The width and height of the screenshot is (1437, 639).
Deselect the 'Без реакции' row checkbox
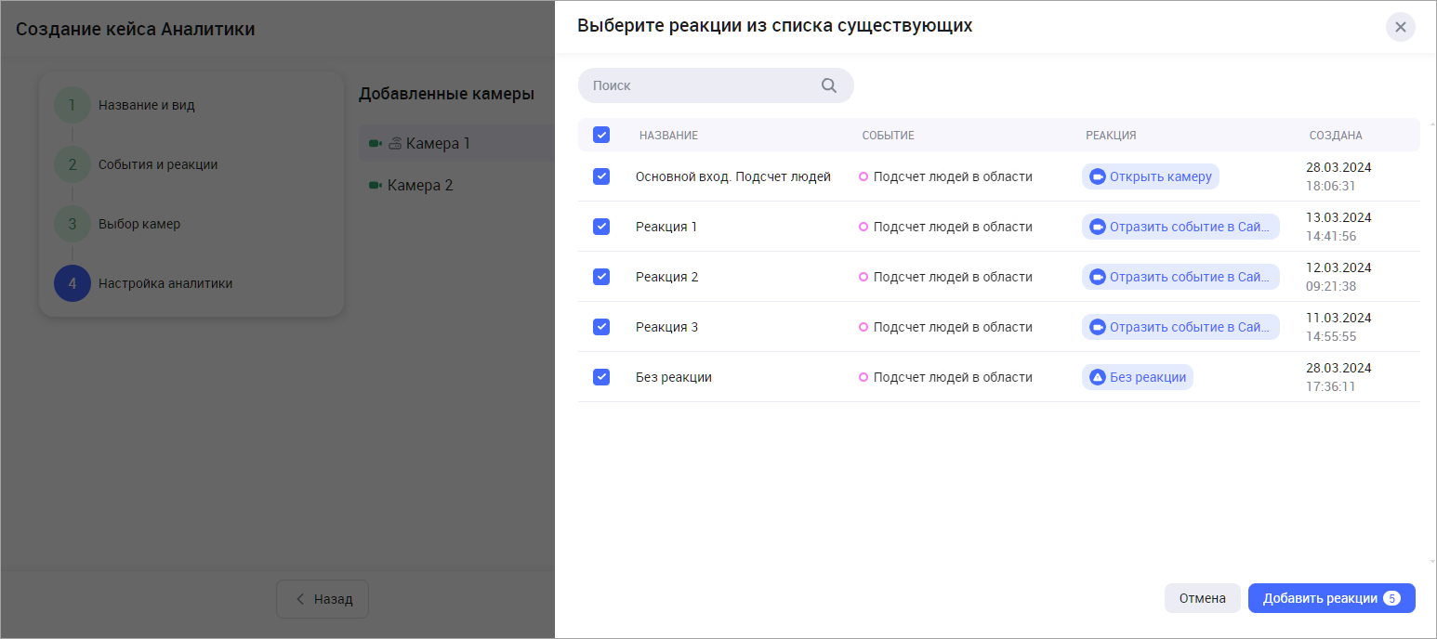601,377
